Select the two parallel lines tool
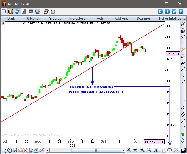Viewport: 187px width, 154px height. point(183,108)
